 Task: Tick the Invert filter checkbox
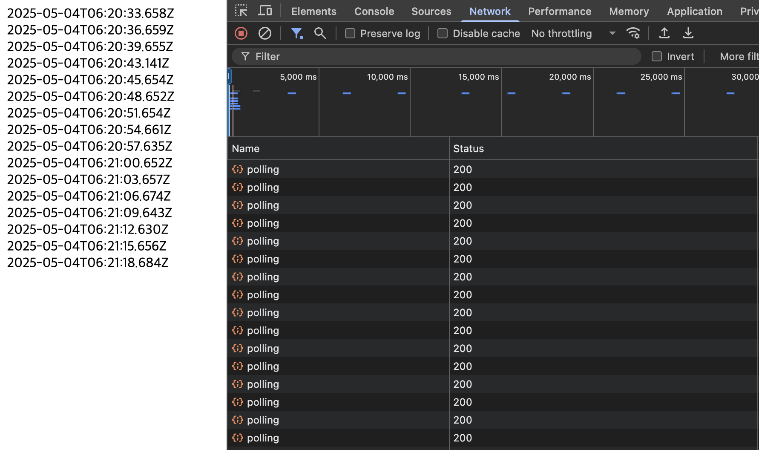(x=657, y=56)
